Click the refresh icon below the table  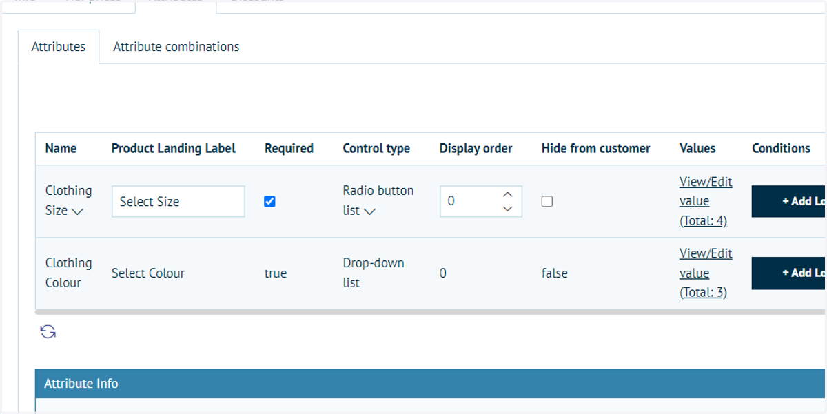tap(48, 332)
